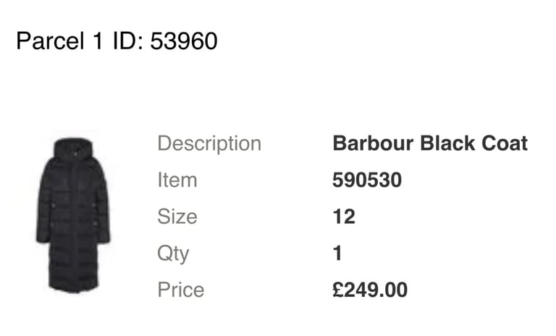556x336 pixels.
Task: Click the word Barbour in the description
Action: click(x=373, y=143)
